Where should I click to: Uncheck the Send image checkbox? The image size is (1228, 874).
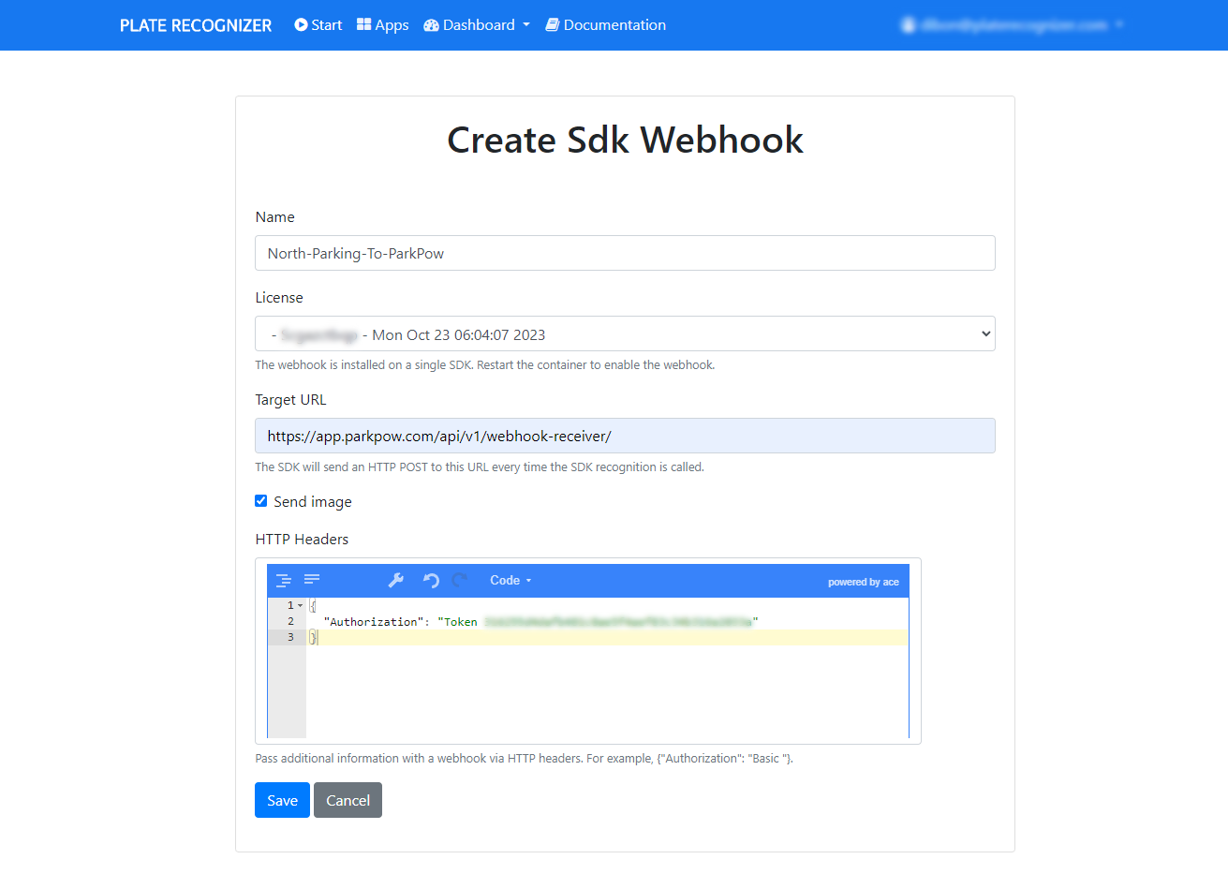[x=261, y=501]
